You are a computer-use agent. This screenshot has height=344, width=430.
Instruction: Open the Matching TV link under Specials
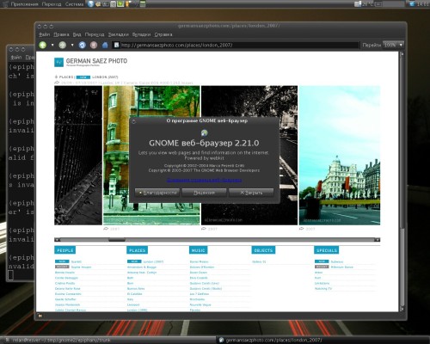coord(323,289)
